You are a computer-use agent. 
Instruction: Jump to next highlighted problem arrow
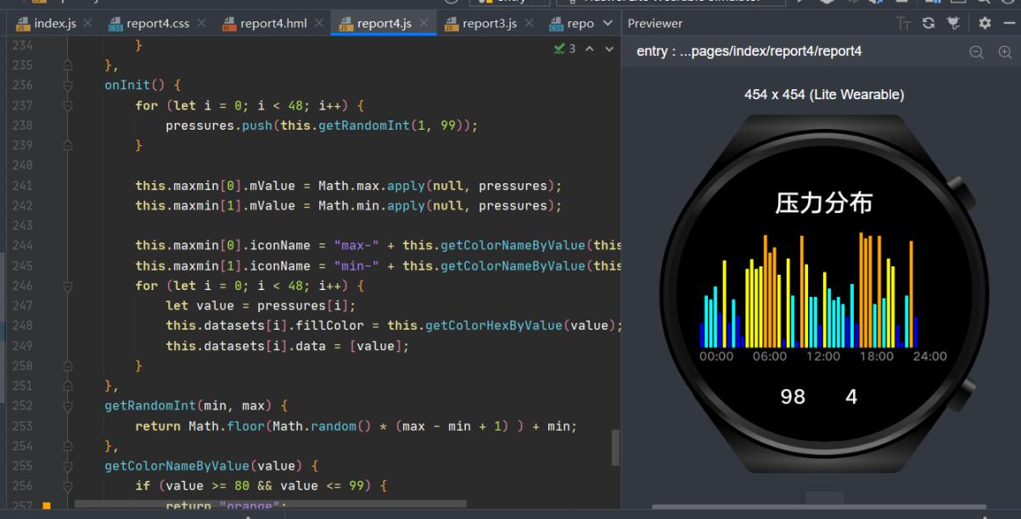pos(608,49)
